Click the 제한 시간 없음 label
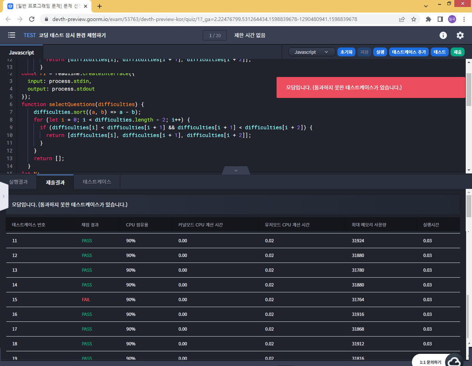Viewport: 472px width, 366px height. (250, 35)
